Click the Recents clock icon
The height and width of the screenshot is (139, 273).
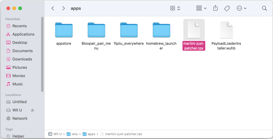click(x=8, y=26)
